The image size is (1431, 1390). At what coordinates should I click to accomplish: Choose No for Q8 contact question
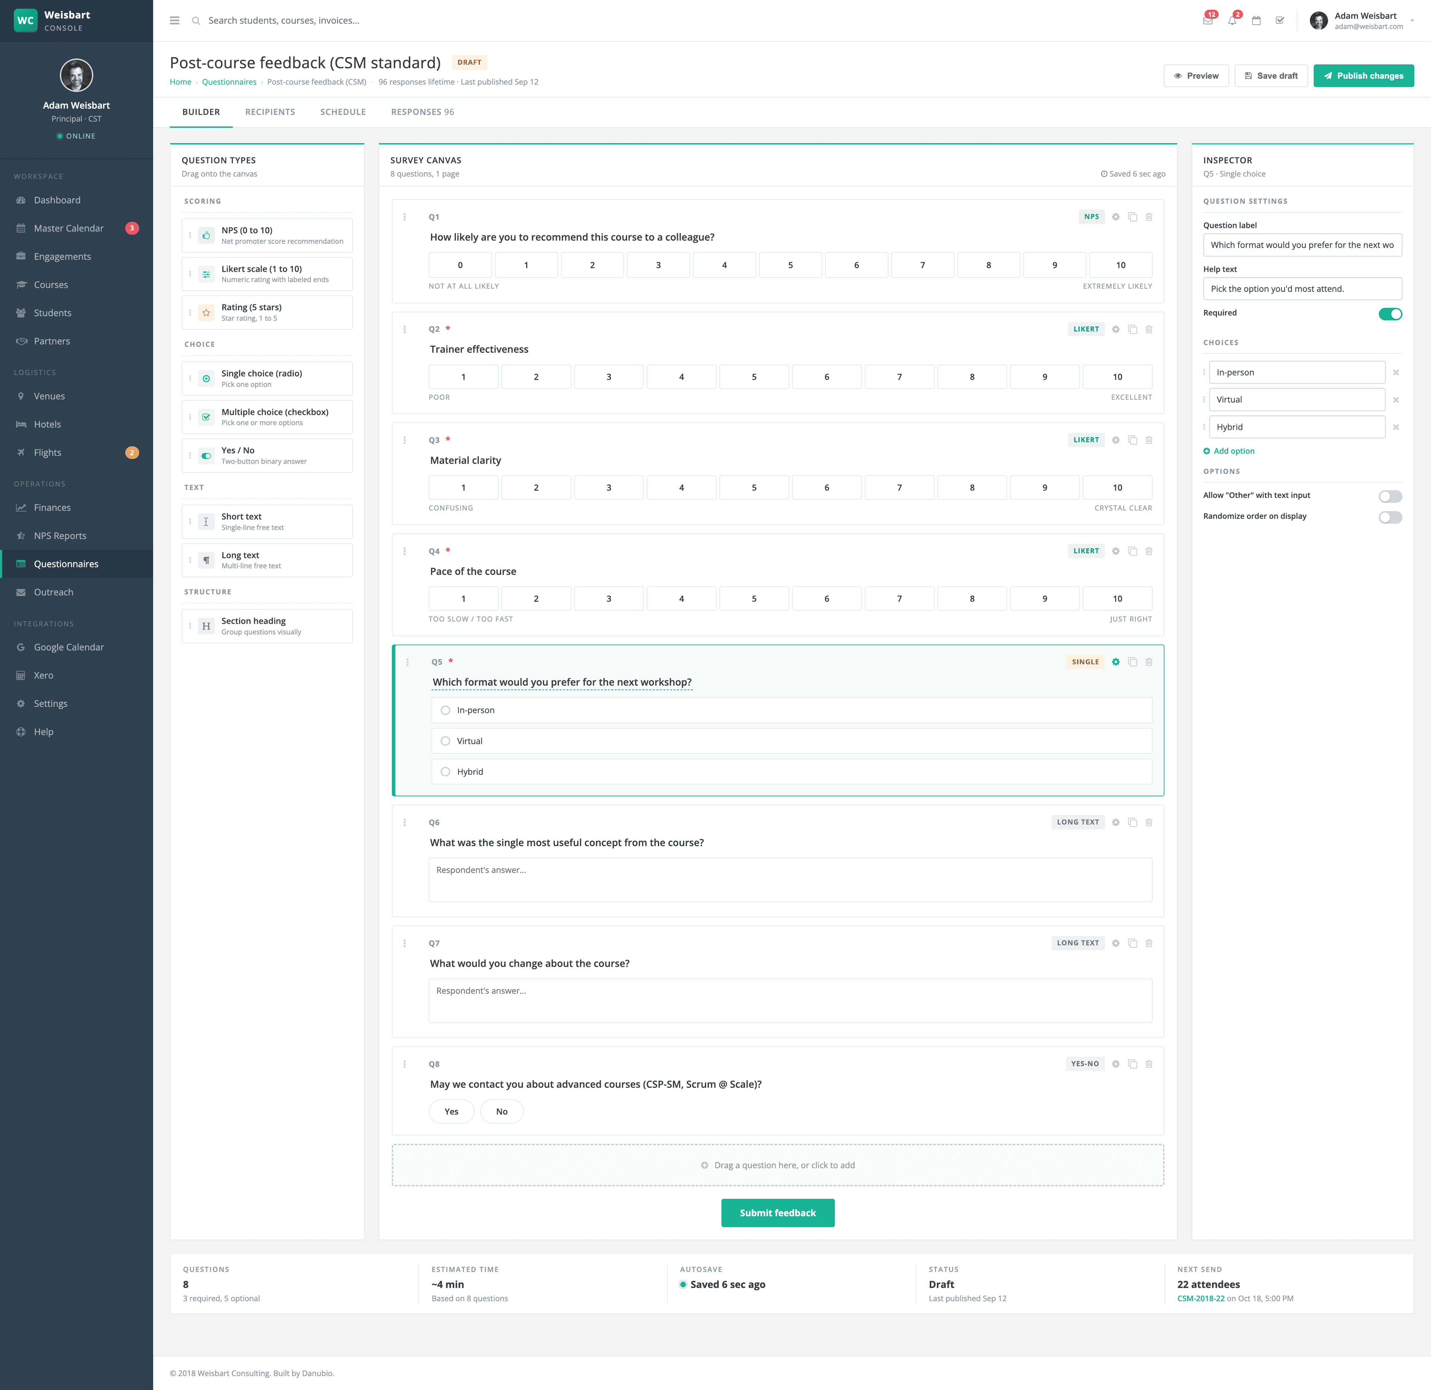[x=502, y=1112]
